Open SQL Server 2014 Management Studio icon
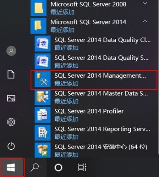This screenshot has width=159, height=177. point(42,79)
